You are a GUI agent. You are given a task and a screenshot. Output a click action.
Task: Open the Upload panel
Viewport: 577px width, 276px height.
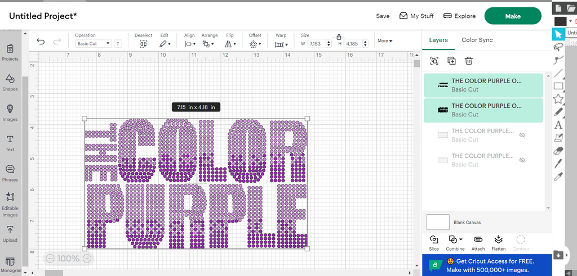click(x=10, y=234)
